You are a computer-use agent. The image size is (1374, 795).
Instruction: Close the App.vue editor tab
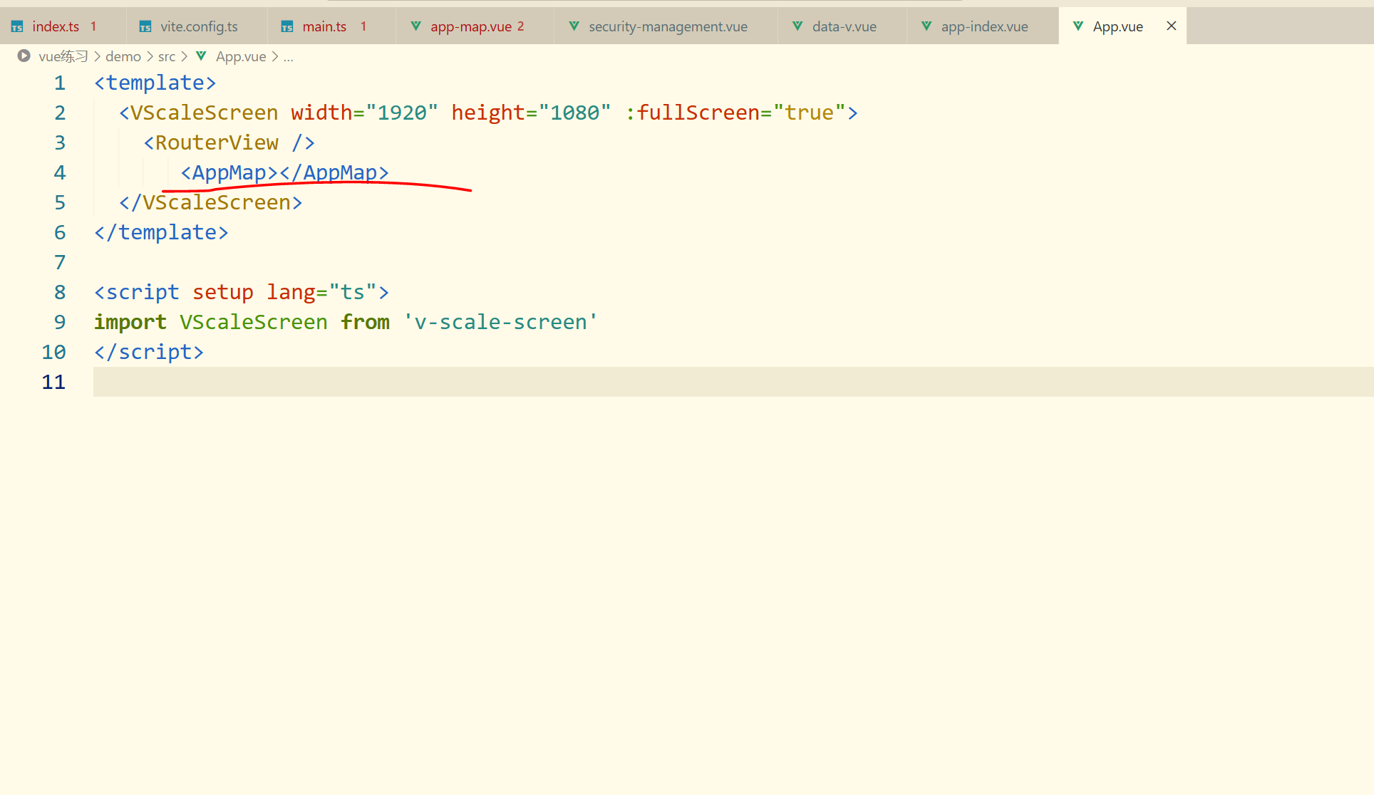click(1171, 26)
